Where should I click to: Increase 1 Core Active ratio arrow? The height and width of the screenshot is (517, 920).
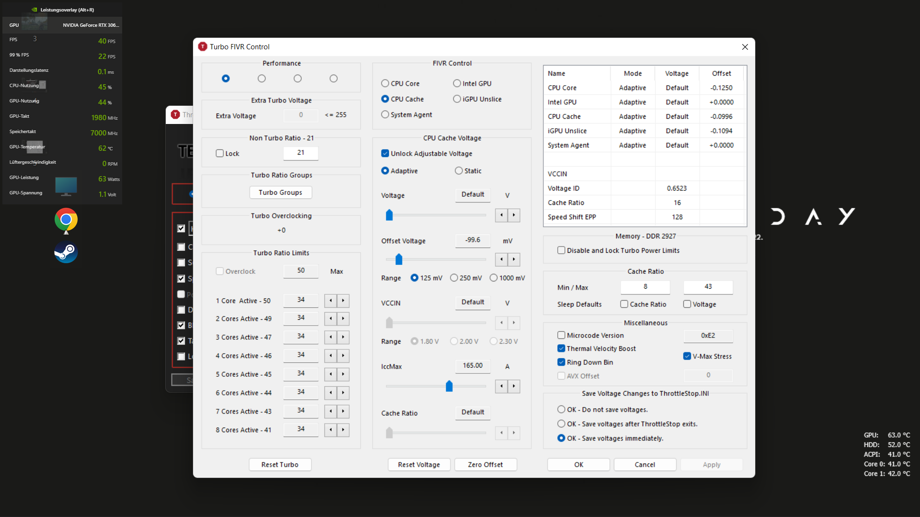[343, 301]
